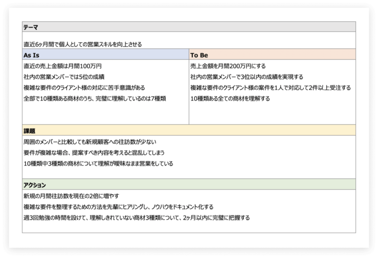Click the issue 理解が曖昧なまま営業をしている
This screenshot has height=258, width=378.
coord(98,163)
